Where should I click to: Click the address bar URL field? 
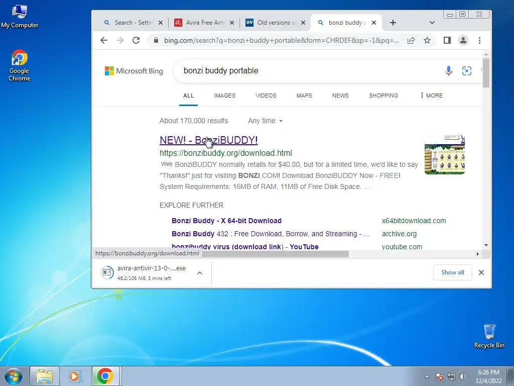click(x=281, y=40)
